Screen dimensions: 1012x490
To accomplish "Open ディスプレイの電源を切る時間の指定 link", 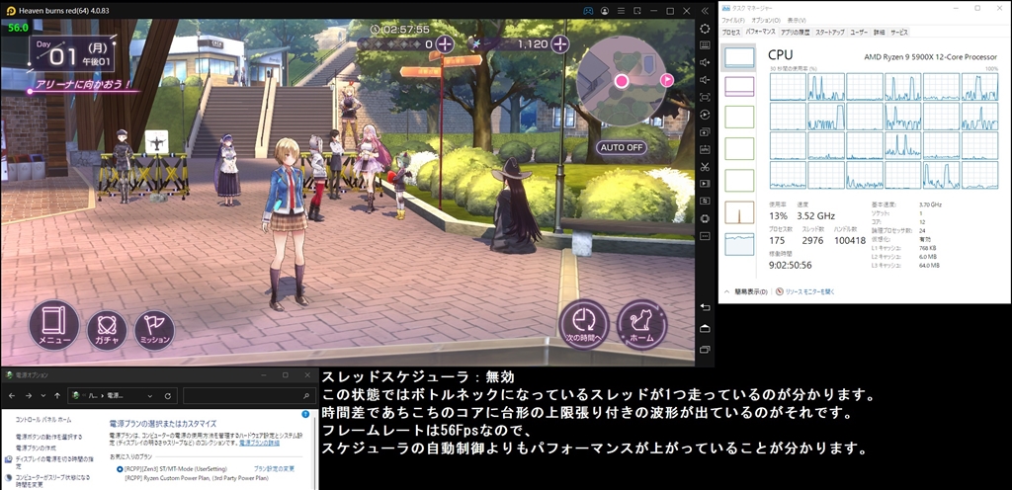I will [x=53, y=461].
